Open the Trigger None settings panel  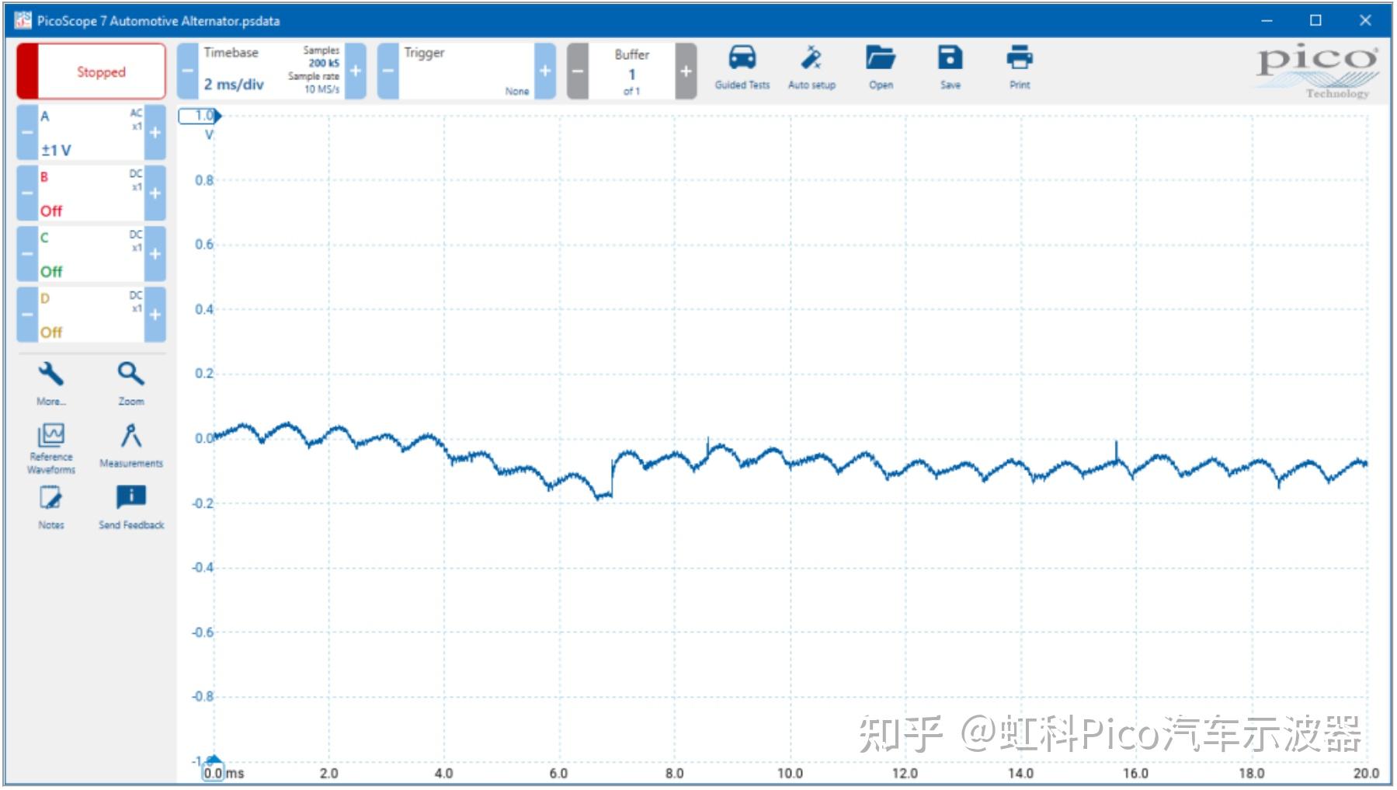[x=467, y=71]
